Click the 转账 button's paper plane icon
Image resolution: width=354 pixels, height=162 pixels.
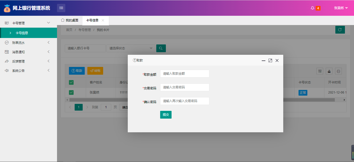point(91,71)
